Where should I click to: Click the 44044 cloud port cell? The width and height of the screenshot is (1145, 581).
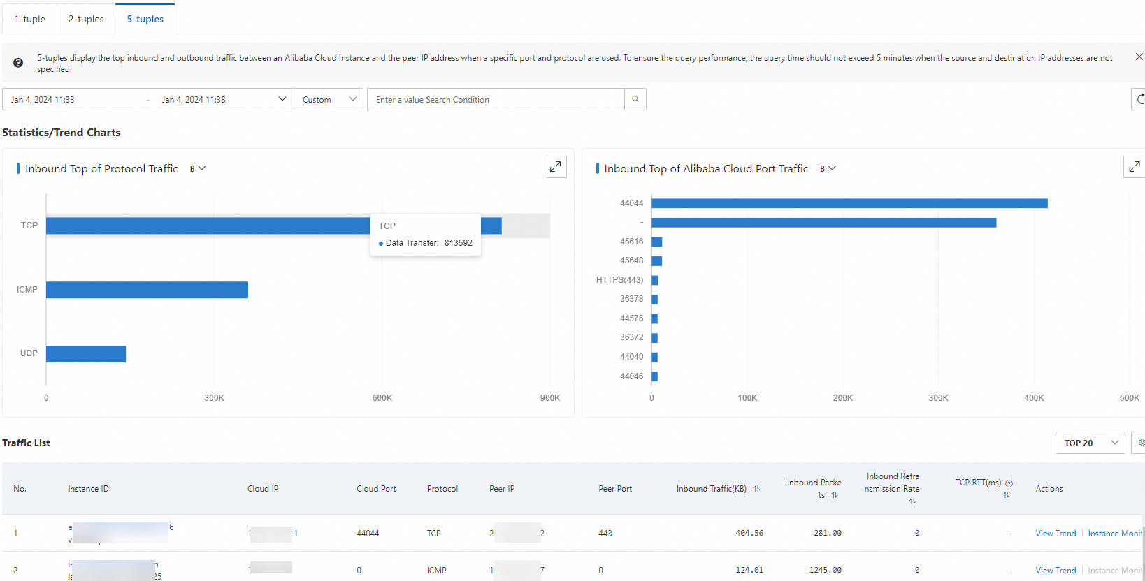pyautogui.click(x=368, y=534)
